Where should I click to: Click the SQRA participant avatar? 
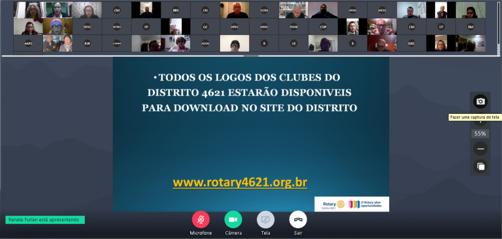coord(264,10)
